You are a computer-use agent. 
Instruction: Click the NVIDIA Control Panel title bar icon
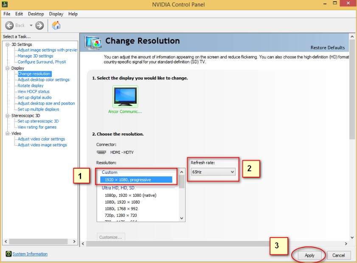(x=5, y=5)
